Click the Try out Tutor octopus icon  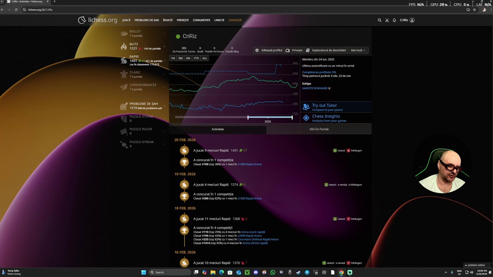[306, 107]
